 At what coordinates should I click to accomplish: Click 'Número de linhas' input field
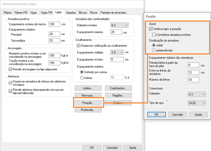pyautogui.click(x=193, y=80)
